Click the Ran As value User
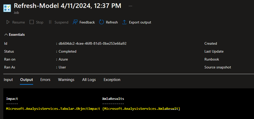The image size is (254, 119). click(62, 67)
